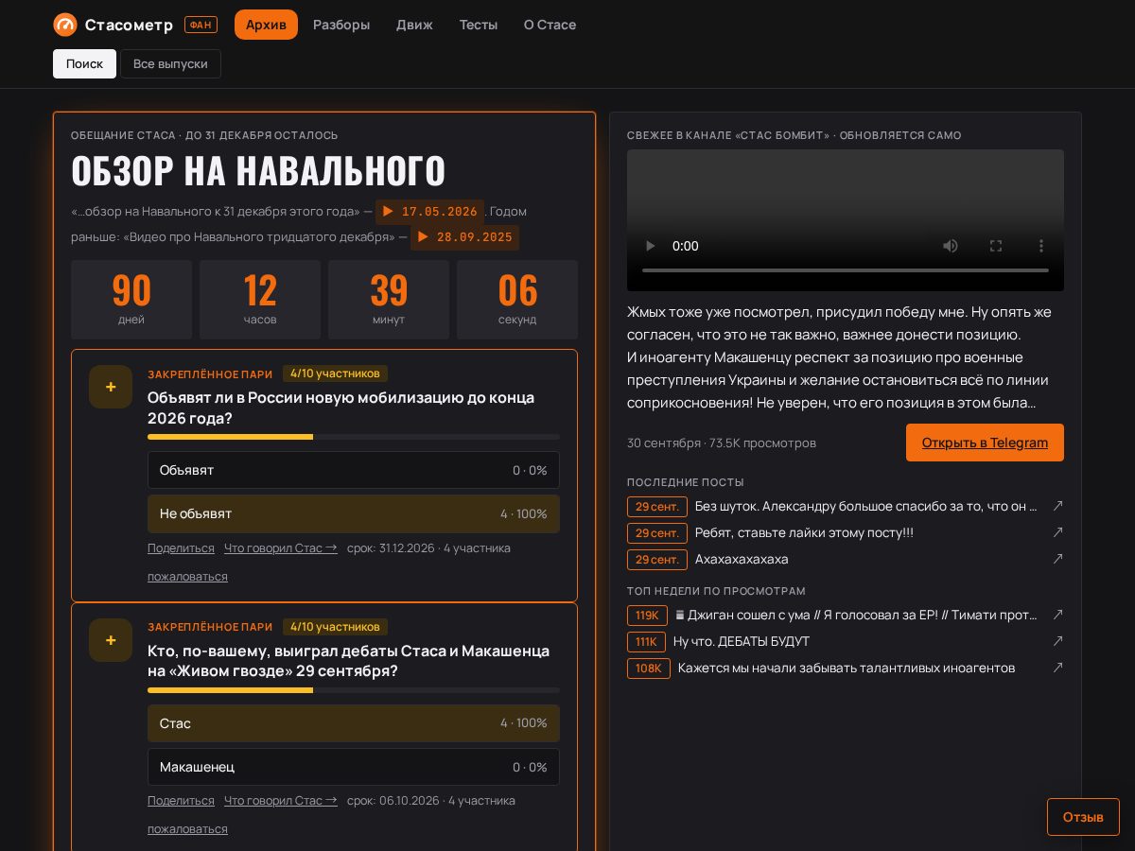Open Что говорил Стас under mobilization bet
The image size is (1135, 851).
coord(281,547)
